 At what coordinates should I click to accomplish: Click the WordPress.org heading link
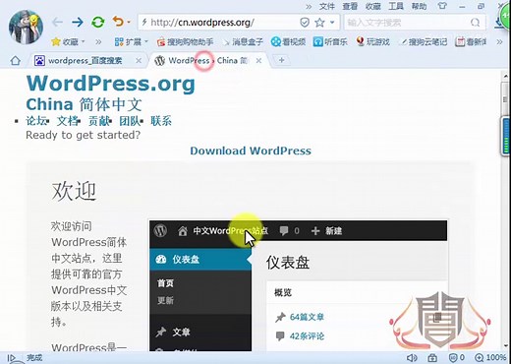[111, 84]
